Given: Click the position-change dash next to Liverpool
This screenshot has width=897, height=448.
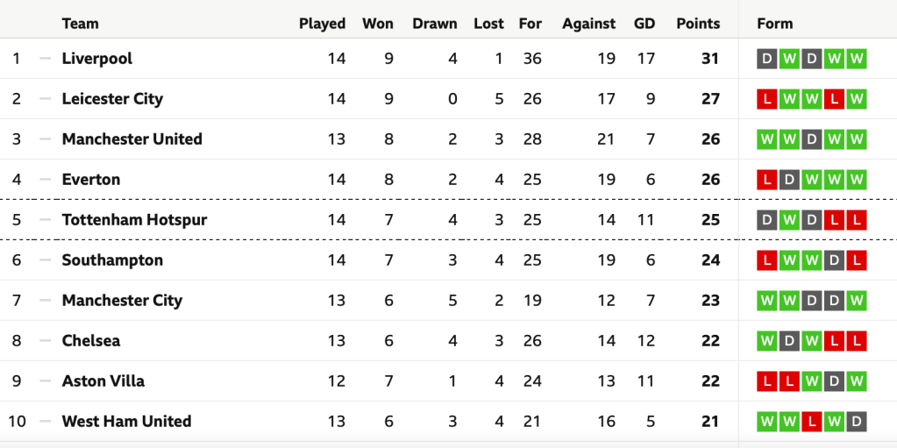Looking at the screenshot, I should pos(46,59).
